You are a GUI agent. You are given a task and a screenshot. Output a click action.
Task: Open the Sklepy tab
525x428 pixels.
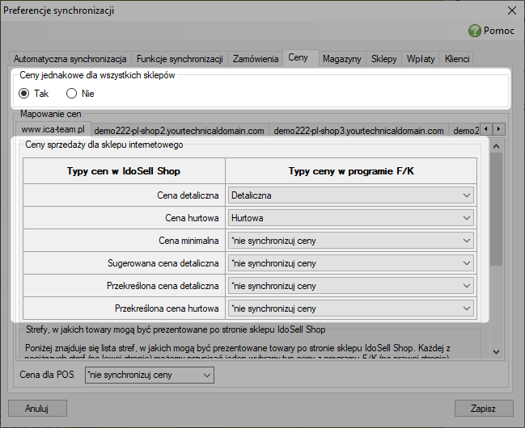coord(383,59)
